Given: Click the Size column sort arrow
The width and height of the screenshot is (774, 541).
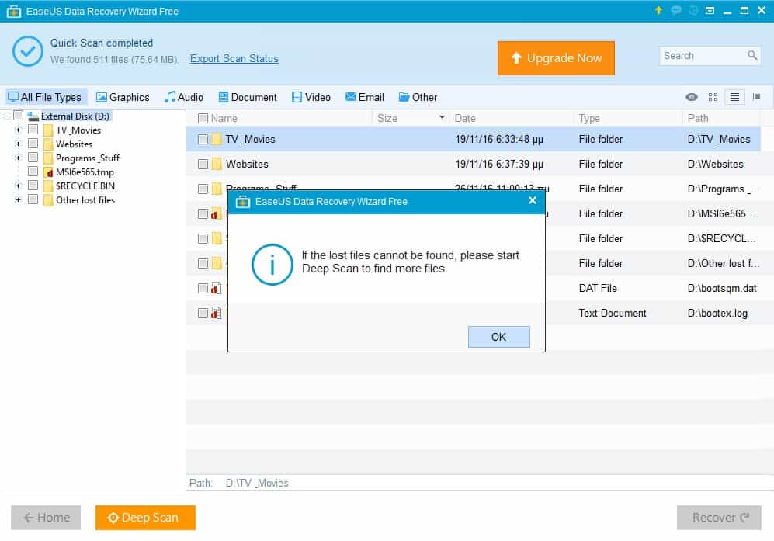Looking at the screenshot, I should point(442,117).
